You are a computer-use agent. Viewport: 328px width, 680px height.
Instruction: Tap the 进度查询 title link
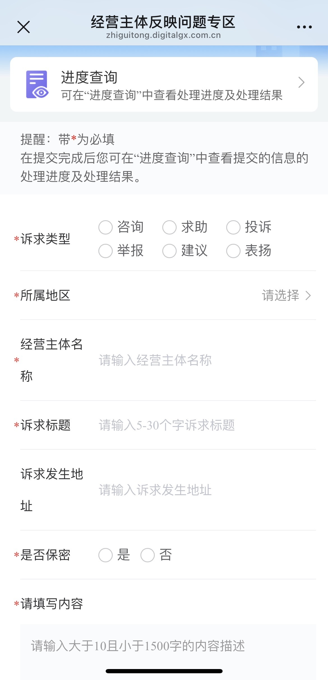(x=89, y=77)
